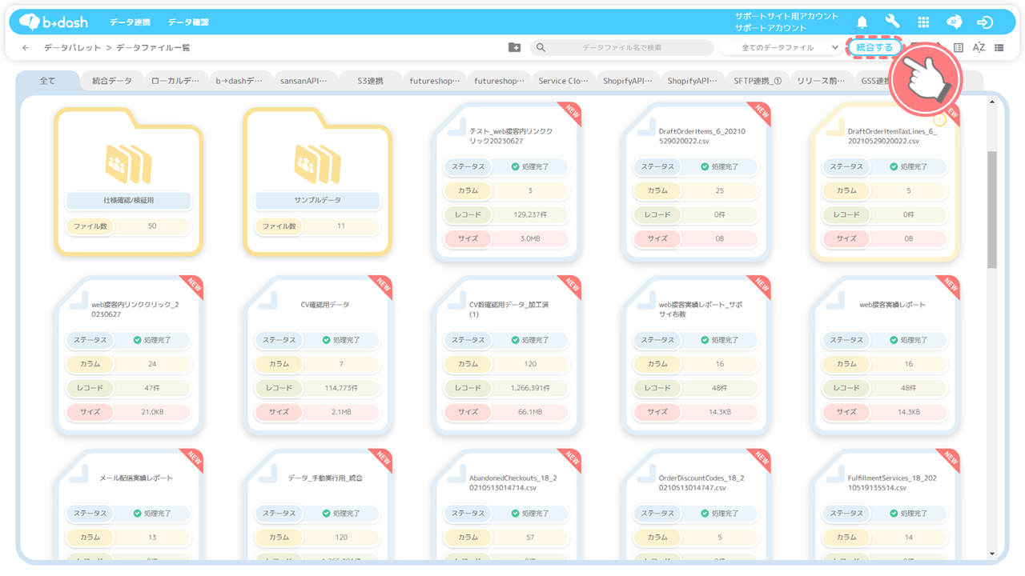This screenshot has width=1025, height=576.
Task: Open the web接客内リンククリック_20230627 file card
Action: (x=130, y=355)
